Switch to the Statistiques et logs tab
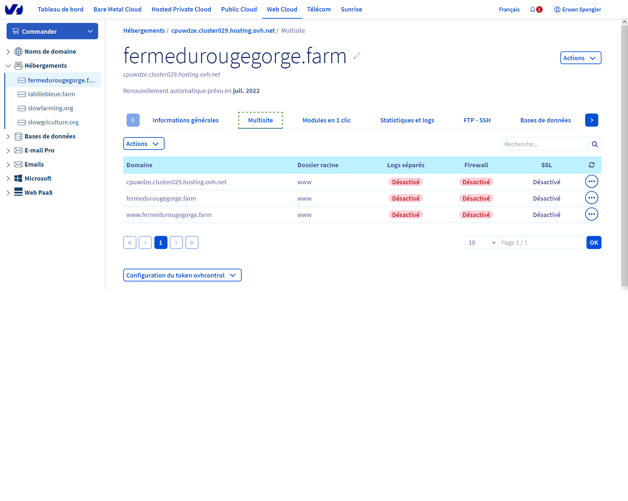This screenshot has width=628, height=501. coord(407,120)
